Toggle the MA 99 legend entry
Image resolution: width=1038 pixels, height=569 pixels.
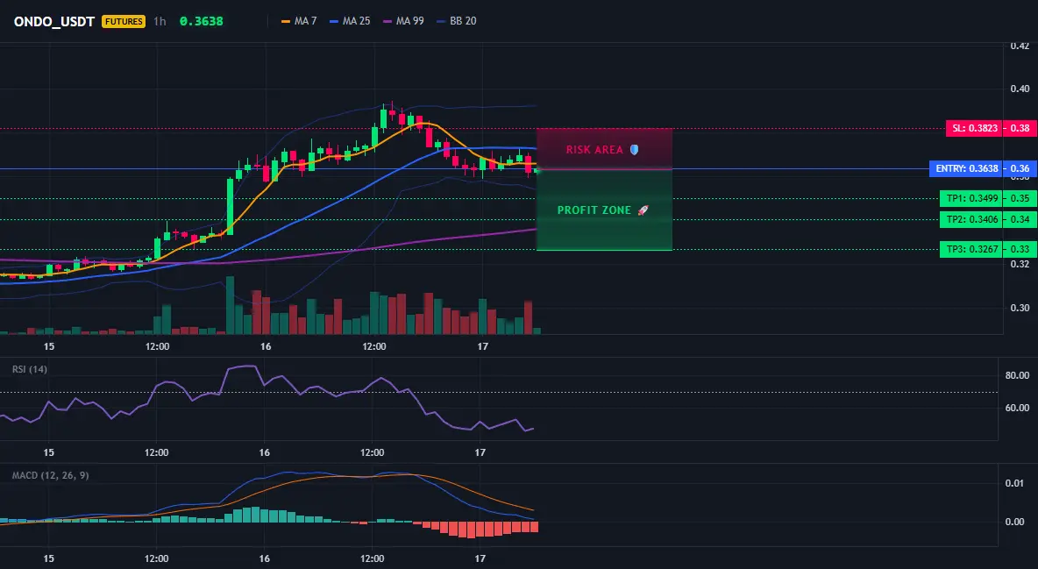click(x=404, y=21)
